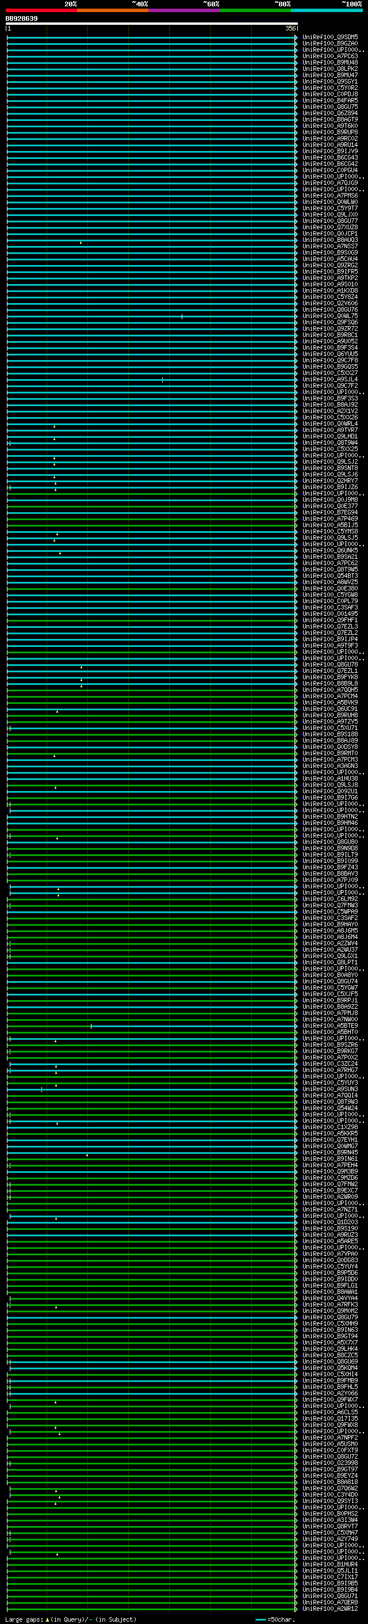Open hit UniRef100_B9MU47
The height and width of the screenshot is (1624, 368).
point(330,75)
